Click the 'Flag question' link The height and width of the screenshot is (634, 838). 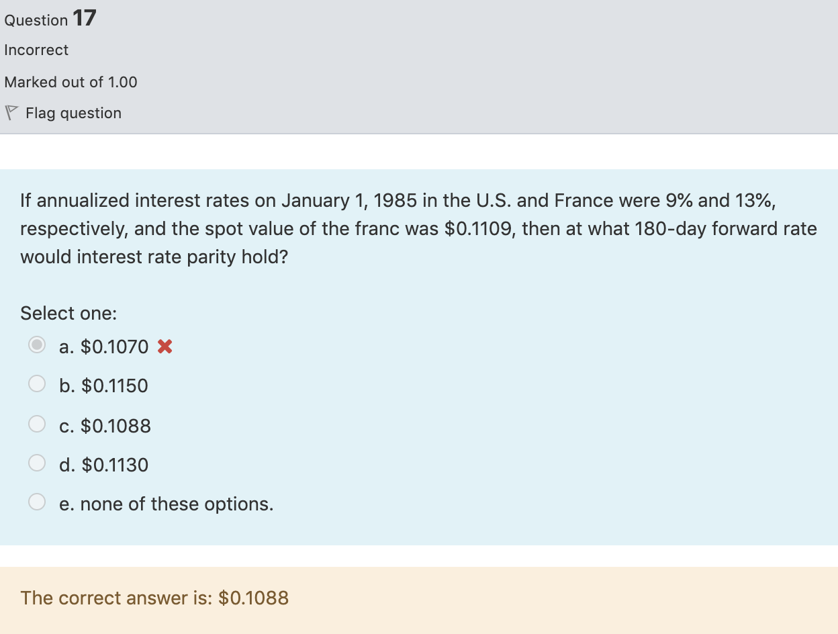[x=73, y=113]
